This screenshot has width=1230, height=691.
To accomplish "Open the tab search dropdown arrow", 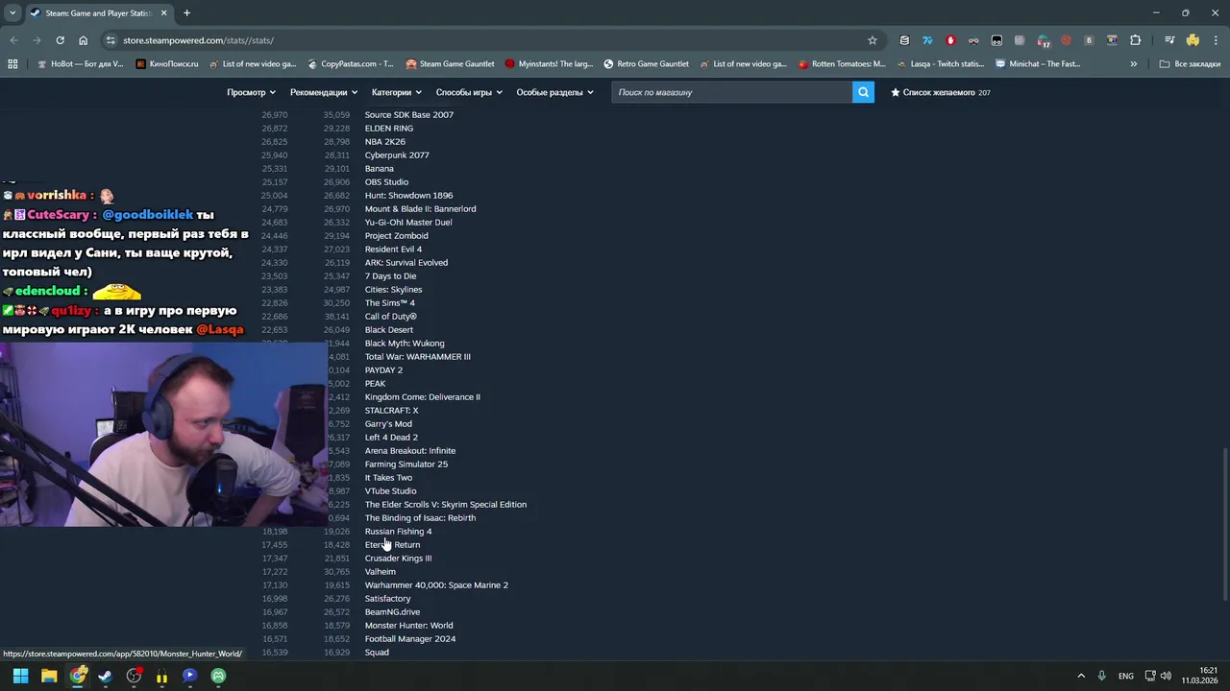I will pos(12,13).
